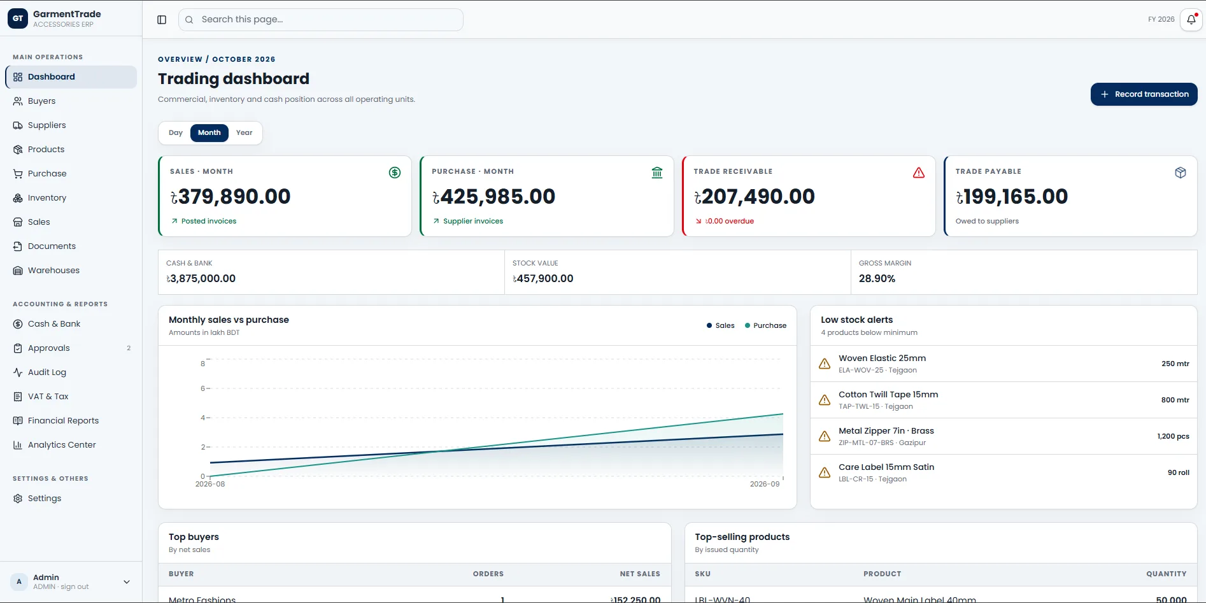The height and width of the screenshot is (603, 1206).
Task: Click the Financial Reports book icon
Action: [x=18, y=421]
